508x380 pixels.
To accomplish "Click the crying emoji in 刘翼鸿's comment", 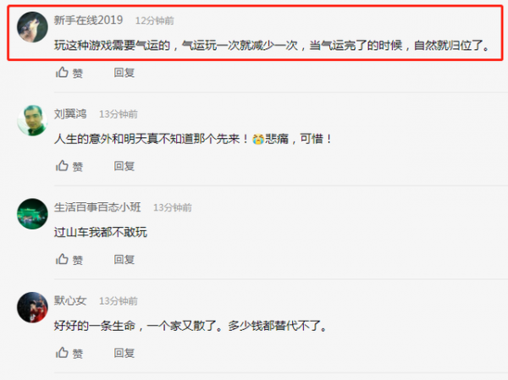I will (258, 139).
